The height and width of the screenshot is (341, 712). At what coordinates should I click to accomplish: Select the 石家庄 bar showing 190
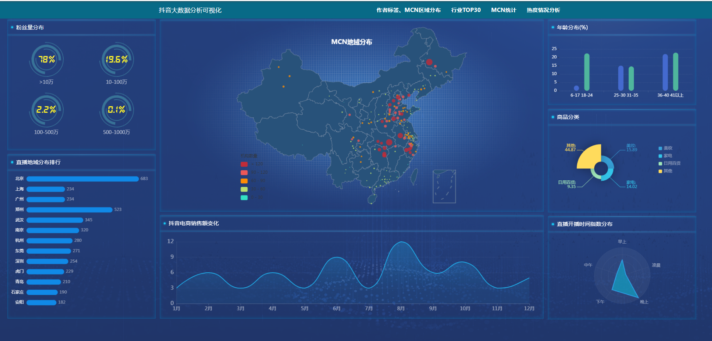click(42, 292)
